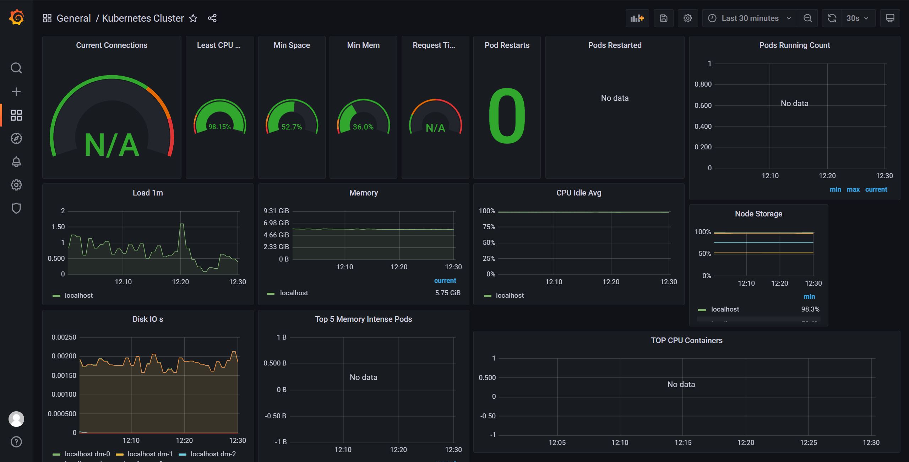Open the Load 1m panel title menu
Screen dimensions: 909x462
148,193
